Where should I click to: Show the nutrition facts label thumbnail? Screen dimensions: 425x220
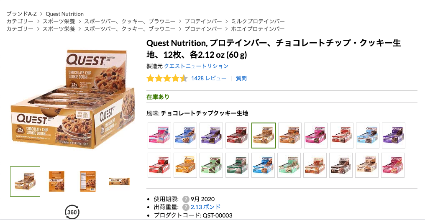88,182
